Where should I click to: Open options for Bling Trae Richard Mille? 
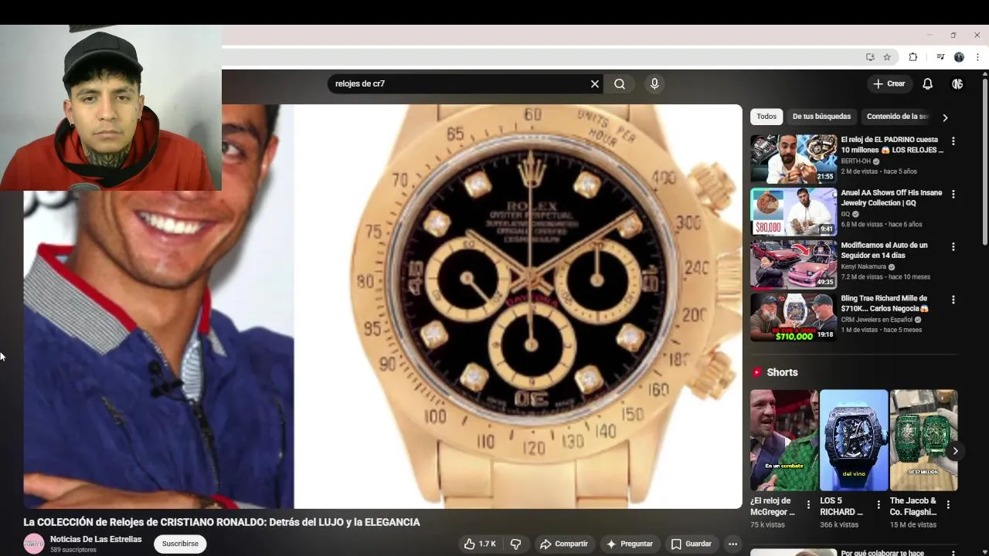click(x=953, y=300)
